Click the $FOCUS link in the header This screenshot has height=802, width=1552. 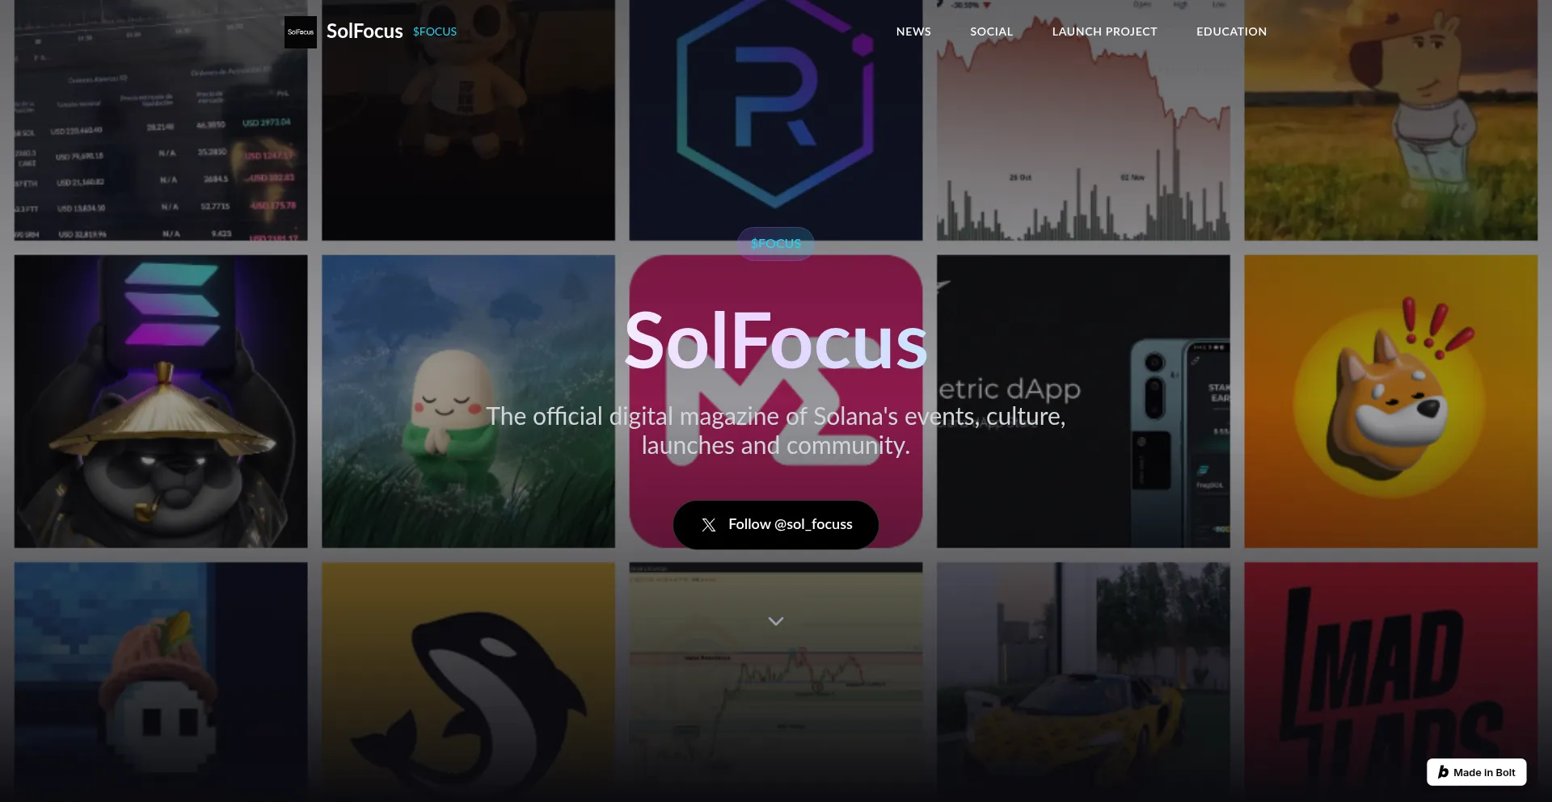coord(433,31)
